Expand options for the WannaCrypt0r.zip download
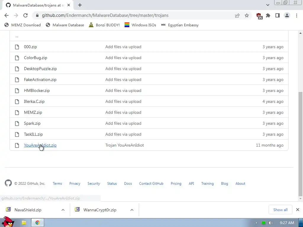 [132, 210]
